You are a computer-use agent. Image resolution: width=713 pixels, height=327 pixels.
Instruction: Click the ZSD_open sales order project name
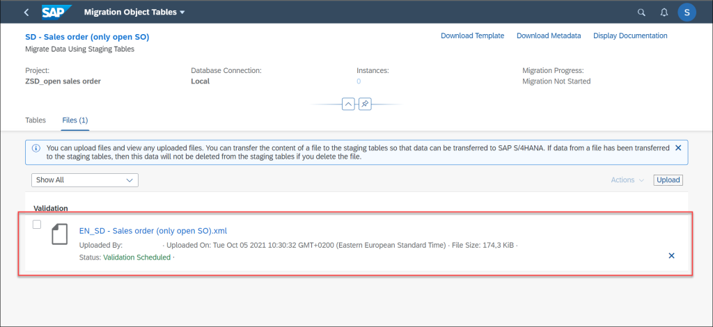[x=63, y=81]
